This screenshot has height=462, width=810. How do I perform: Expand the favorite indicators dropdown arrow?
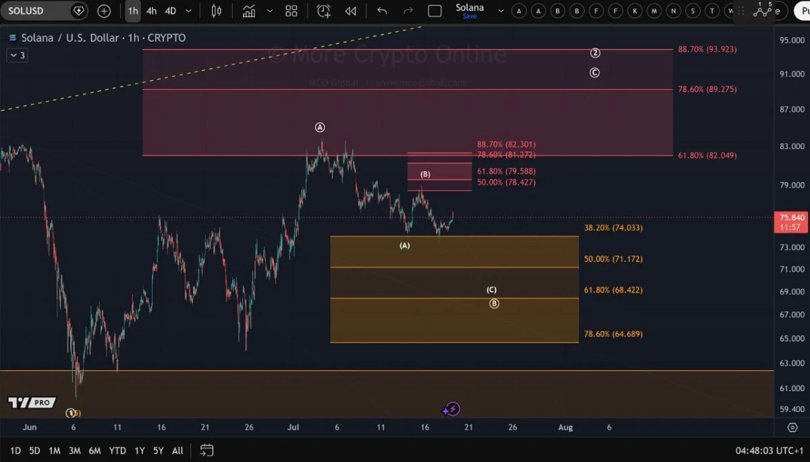270,11
